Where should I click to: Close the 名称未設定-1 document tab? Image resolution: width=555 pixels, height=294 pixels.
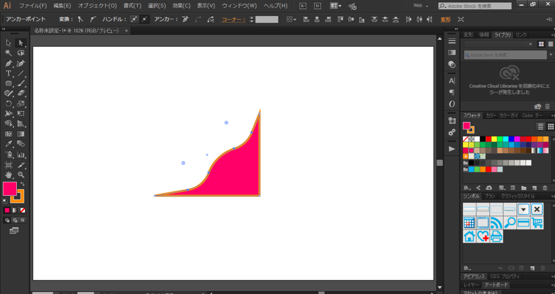[126, 31]
